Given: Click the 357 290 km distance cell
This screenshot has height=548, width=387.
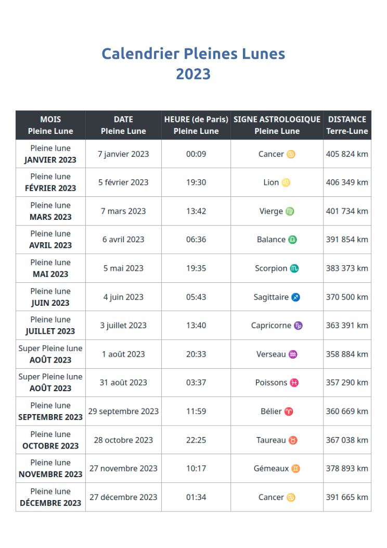Looking at the screenshot, I should coord(347,383).
